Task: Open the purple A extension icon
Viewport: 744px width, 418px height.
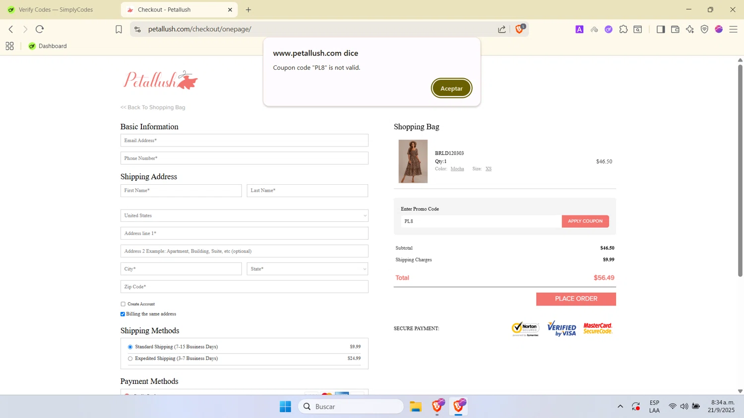Action: coord(579,29)
